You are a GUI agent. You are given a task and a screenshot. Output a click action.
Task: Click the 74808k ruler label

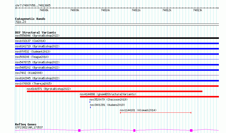pyautogui.click(x=44, y=10)
